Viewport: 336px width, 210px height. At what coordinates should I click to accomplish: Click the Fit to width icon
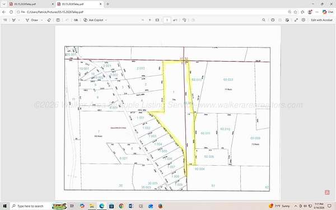157,20
